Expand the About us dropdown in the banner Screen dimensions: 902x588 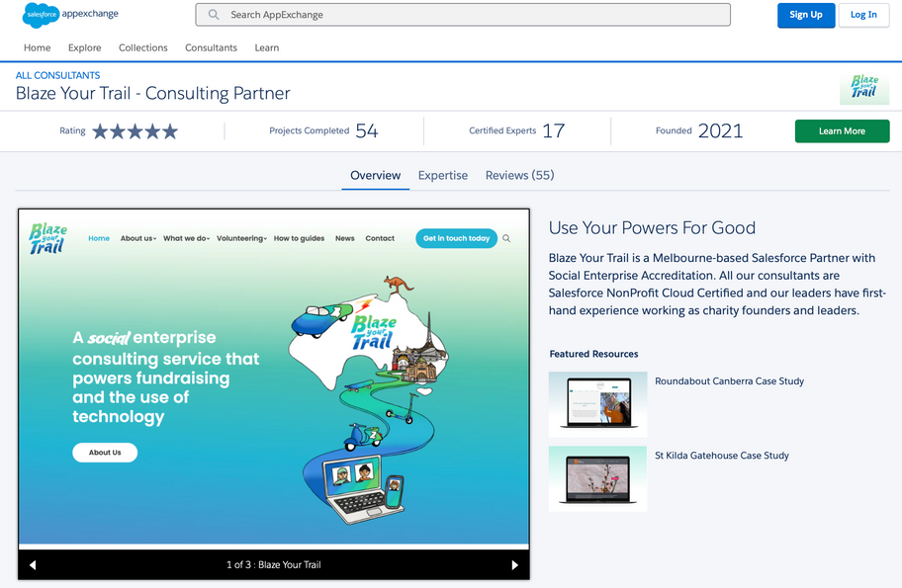(x=138, y=238)
